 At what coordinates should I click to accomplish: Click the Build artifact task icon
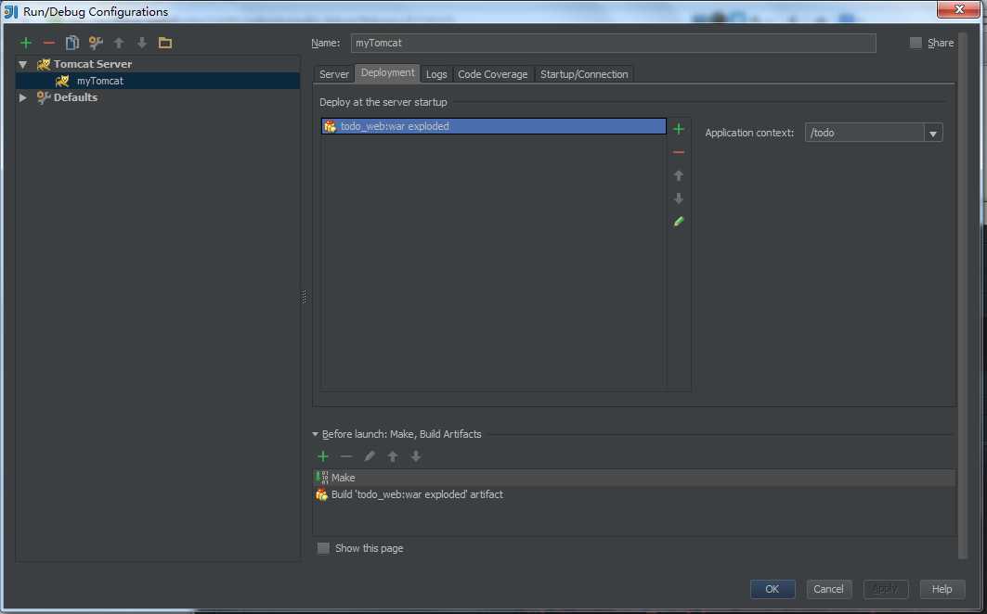(x=321, y=494)
